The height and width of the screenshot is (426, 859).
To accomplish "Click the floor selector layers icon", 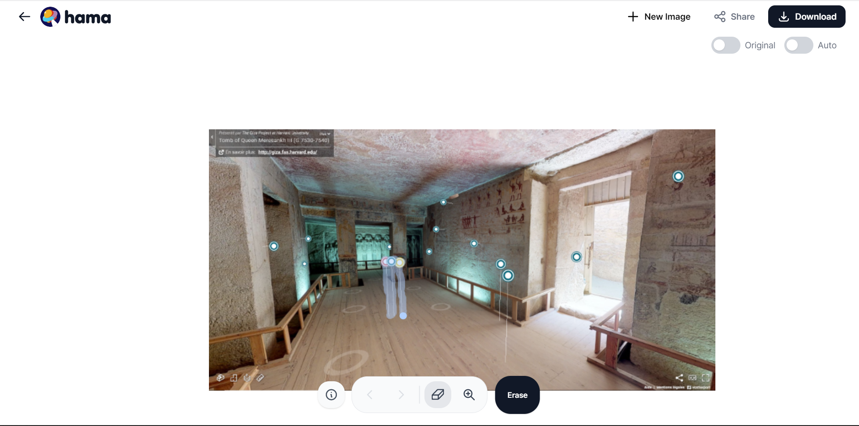I will (247, 378).
